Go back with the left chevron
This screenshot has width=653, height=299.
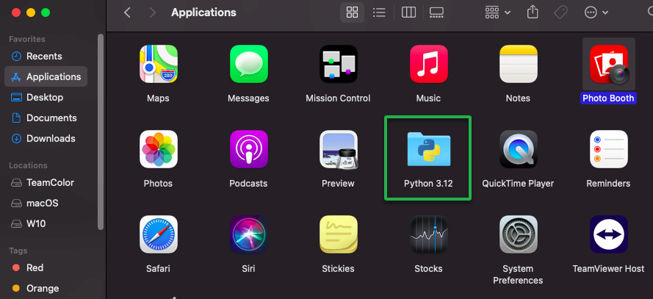(127, 12)
